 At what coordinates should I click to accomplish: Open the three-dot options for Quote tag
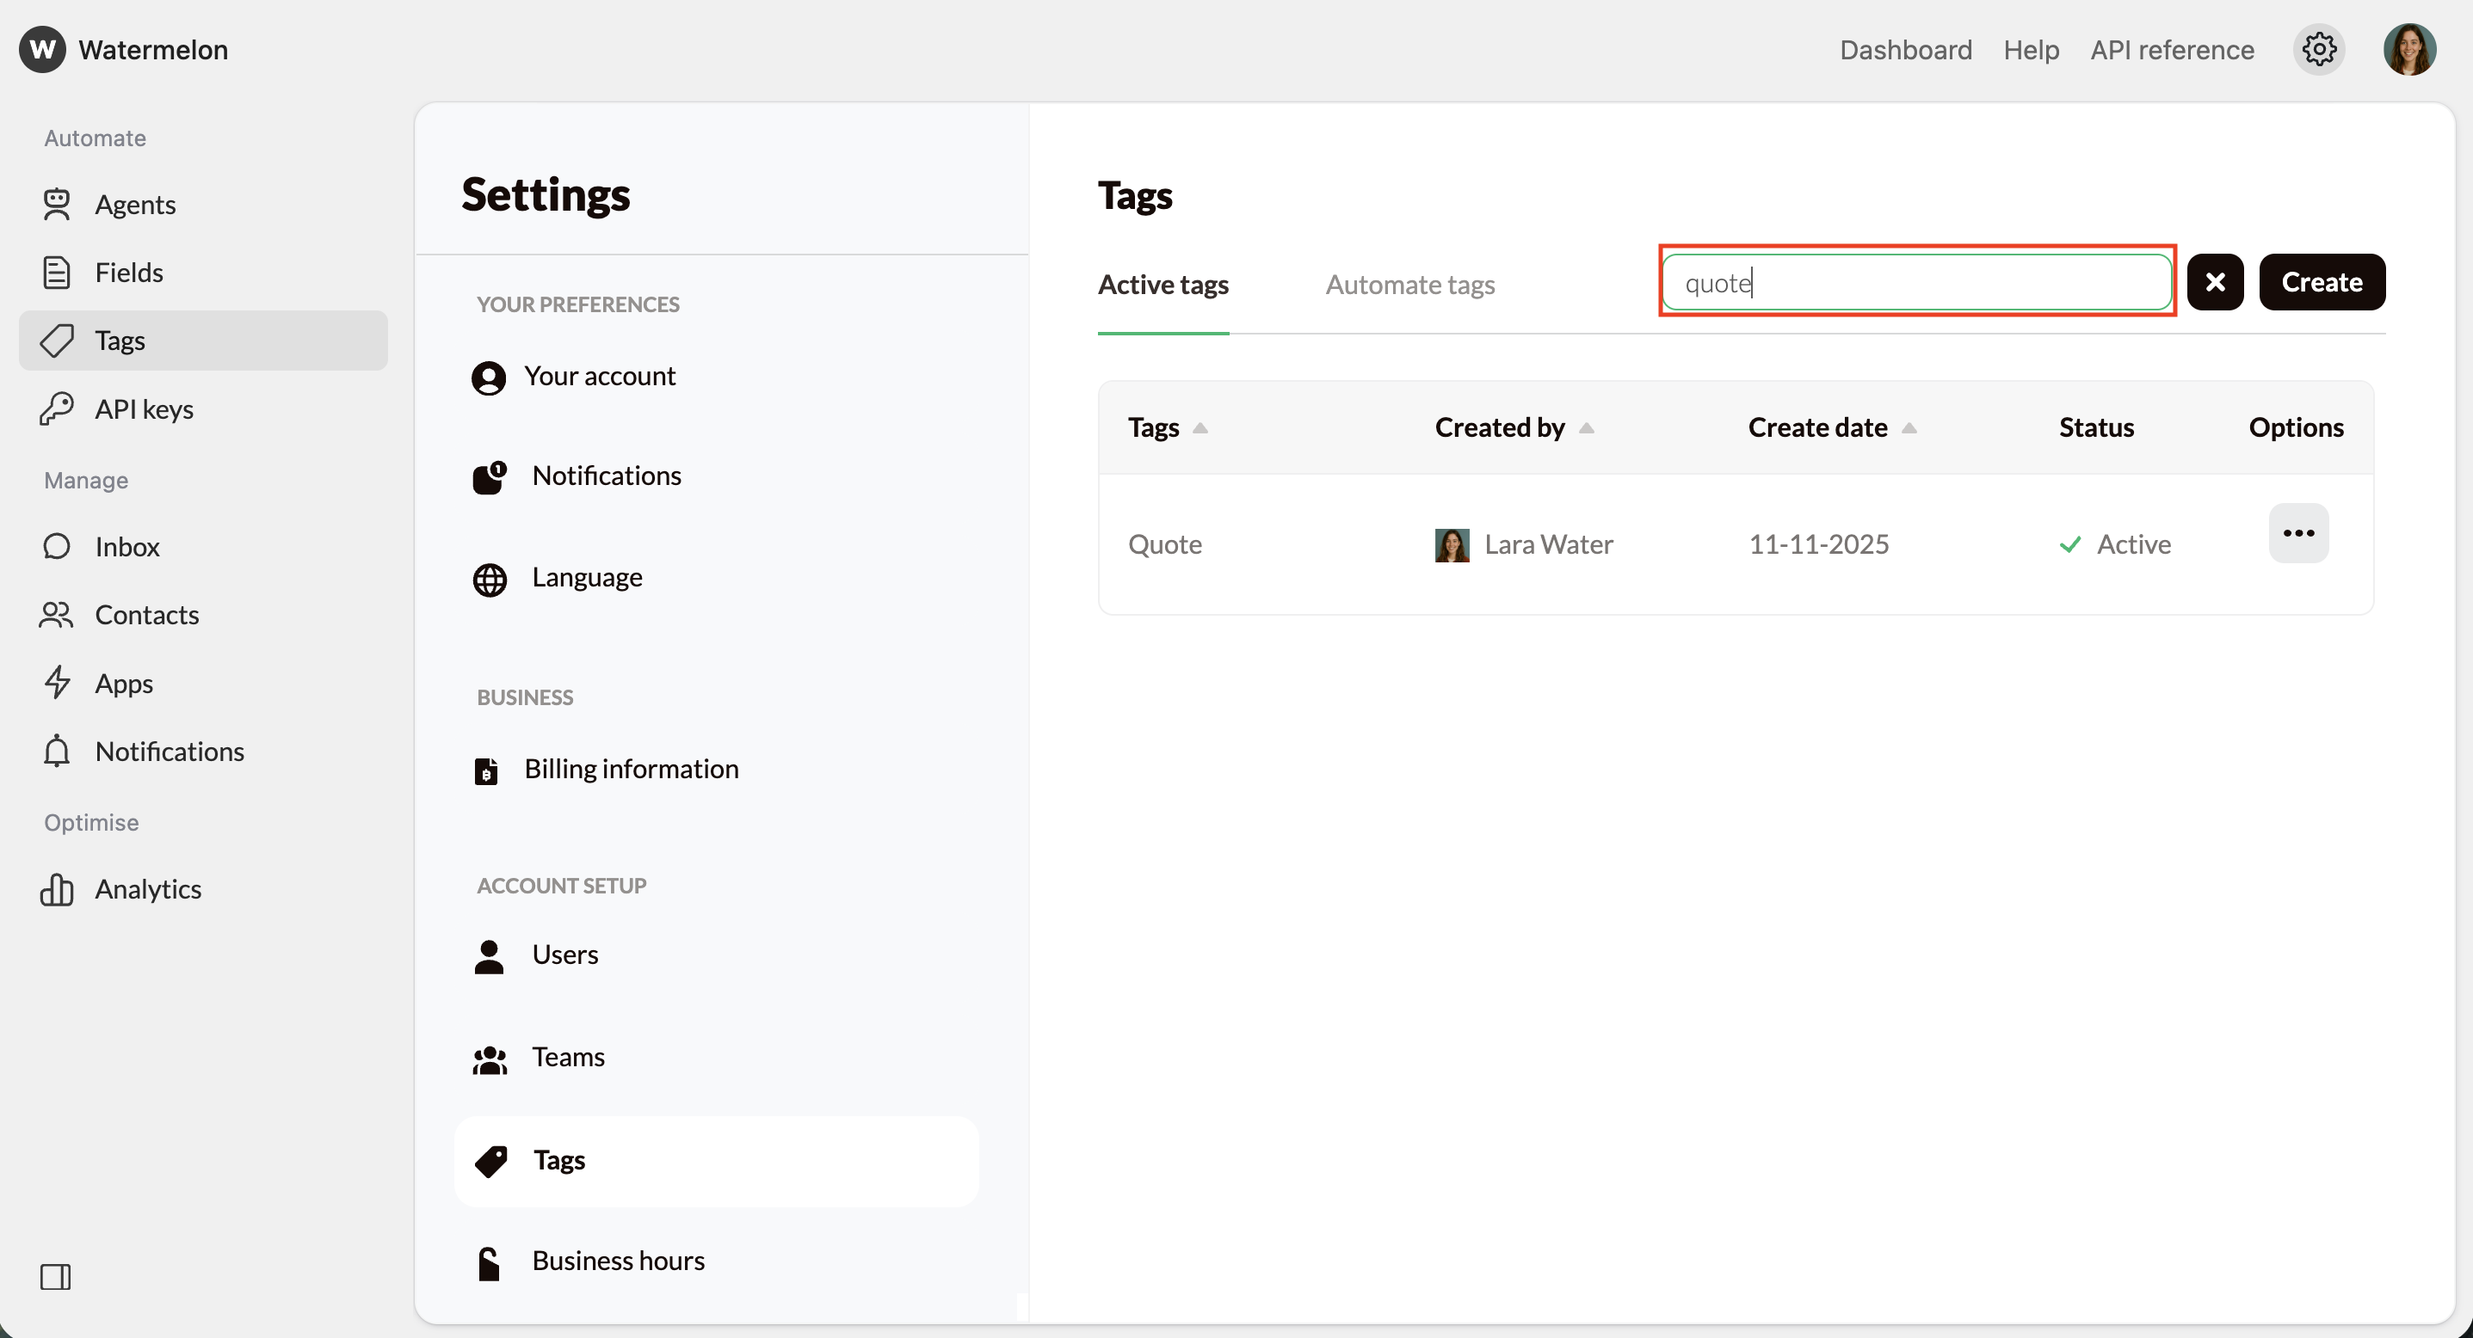[x=2298, y=533]
